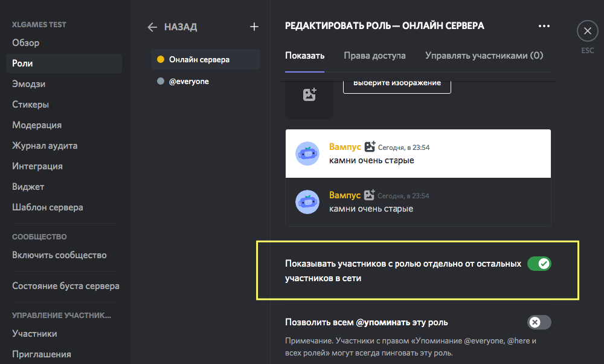Screen dimensions: 604x364
Task: Click the back arrow next to НАЗАД
Action: point(152,27)
